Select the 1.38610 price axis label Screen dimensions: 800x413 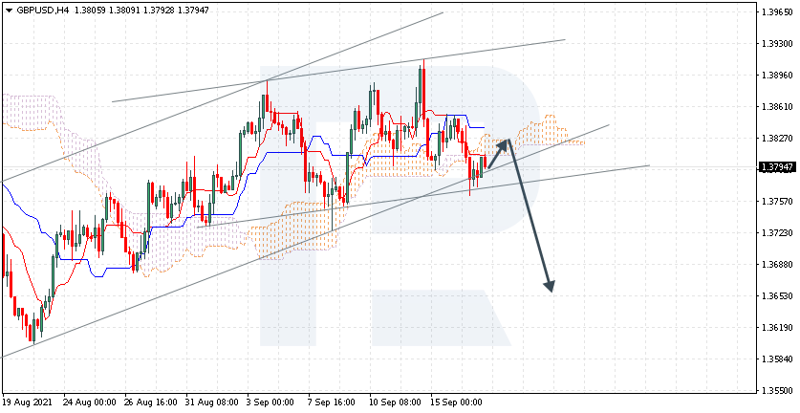775,107
